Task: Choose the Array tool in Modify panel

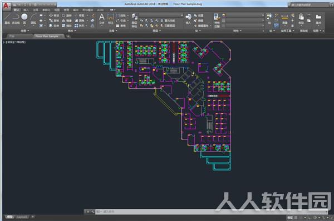Action: coord(80,26)
